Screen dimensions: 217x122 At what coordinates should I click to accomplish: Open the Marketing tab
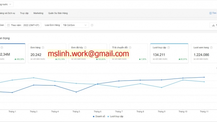pos(38,13)
